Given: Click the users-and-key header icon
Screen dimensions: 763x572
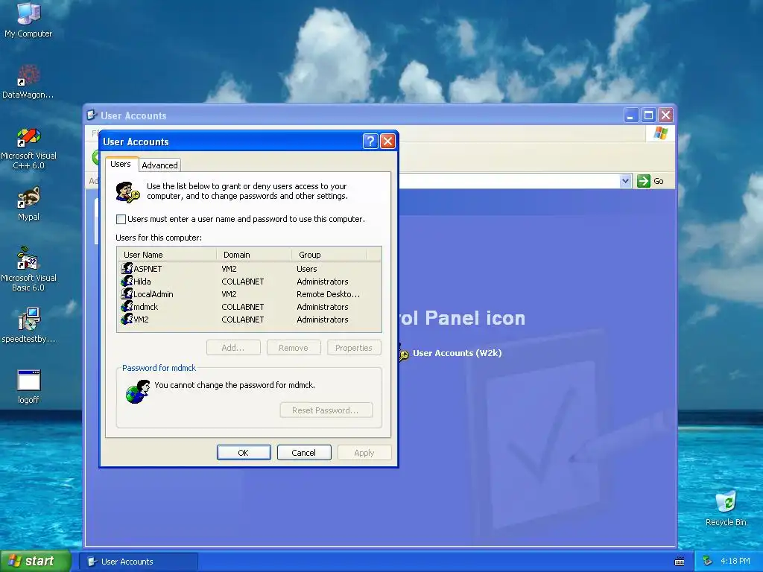Looking at the screenshot, I should pyautogui.click(x=128, y=192).
